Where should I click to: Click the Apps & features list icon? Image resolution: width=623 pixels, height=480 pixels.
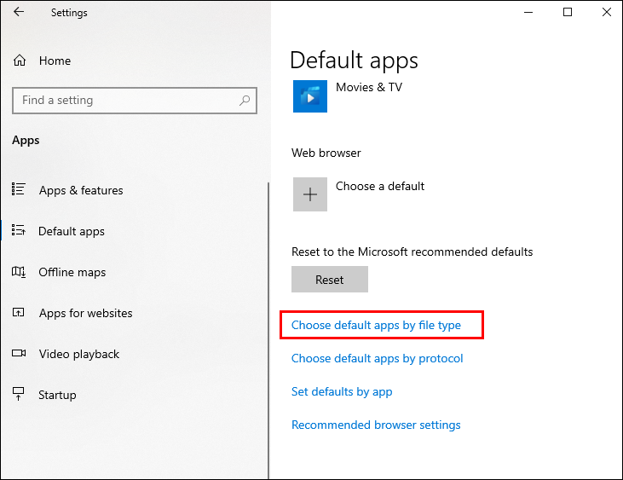19,190
